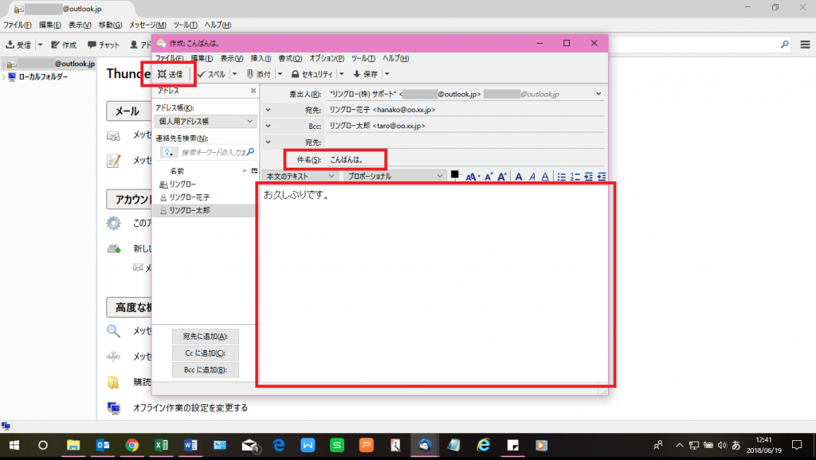Image resolution: width=816 pixels, height=460 pixels.
Task: Enlarge the font size with the A icon
Action: tap(502, 176)
